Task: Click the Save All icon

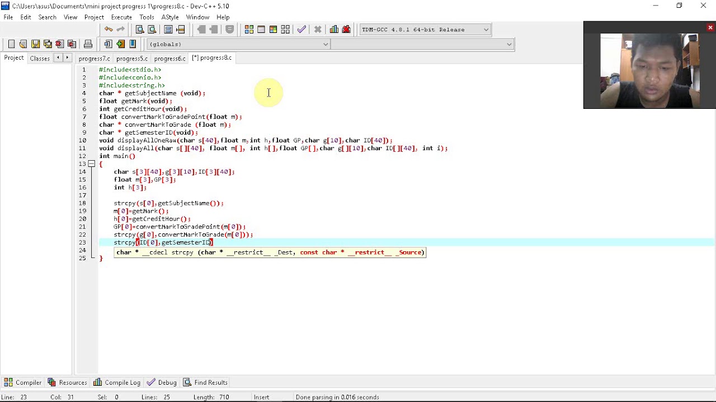Action: click(48, 44)
